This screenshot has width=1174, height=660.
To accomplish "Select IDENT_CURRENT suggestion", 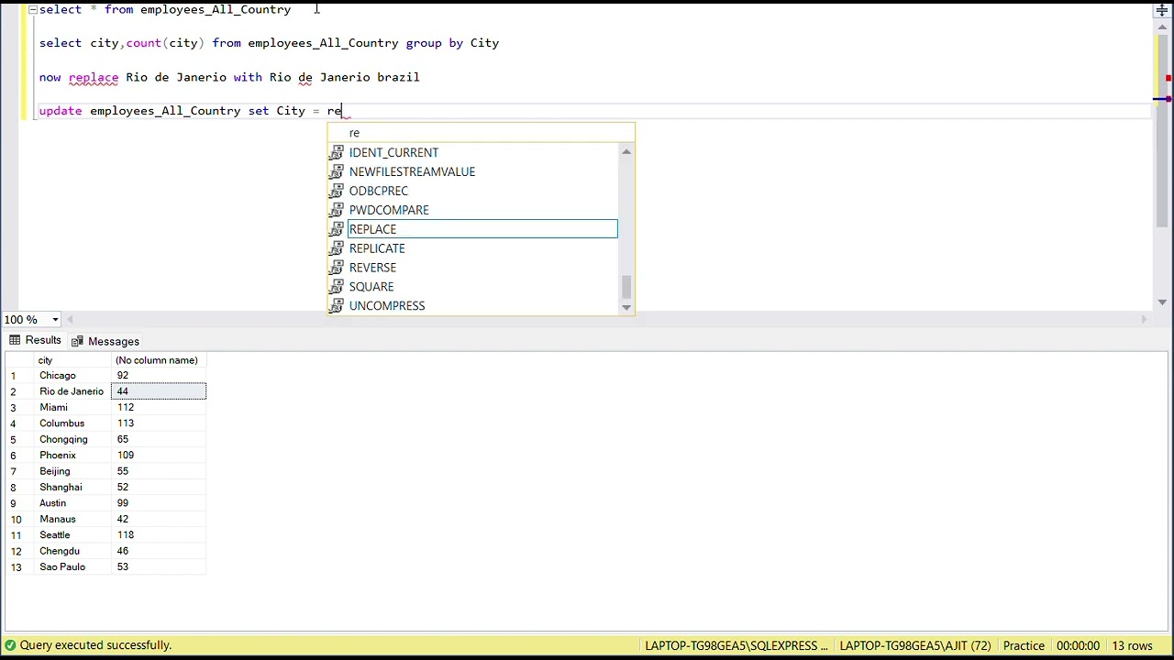I will (393, 153).
